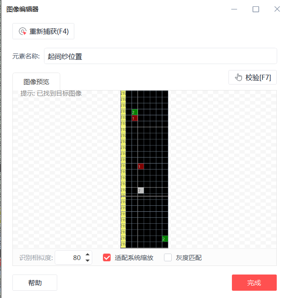Click the recapture icon next to 重新捕获(F4)

point(23,31)
